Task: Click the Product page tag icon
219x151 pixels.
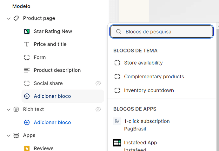Action: tap(16, 18)
